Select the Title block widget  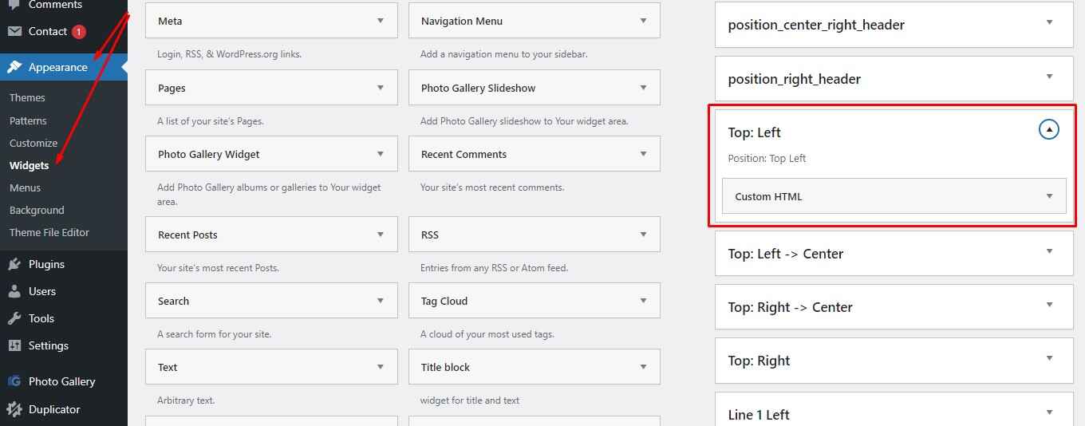tap(534, 367)
